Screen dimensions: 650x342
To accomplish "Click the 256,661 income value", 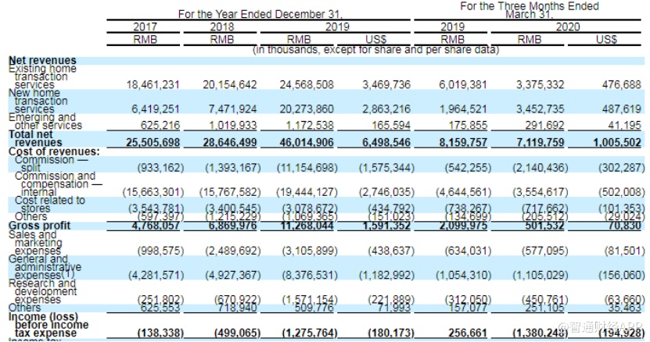I will pos(468,333).
